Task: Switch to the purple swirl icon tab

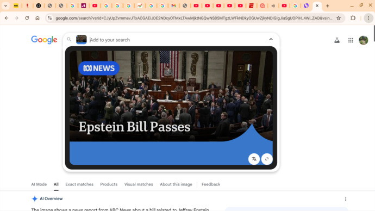Action: click(x=306, y=6)
